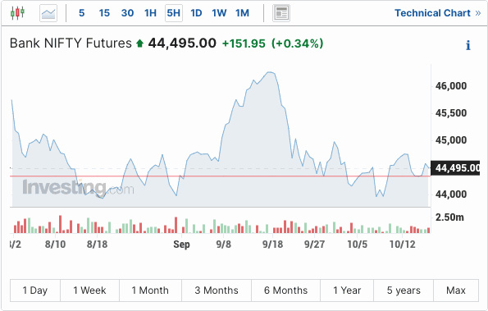
Task: Click the 9/27 date label
Action: [x=314, y=245]
